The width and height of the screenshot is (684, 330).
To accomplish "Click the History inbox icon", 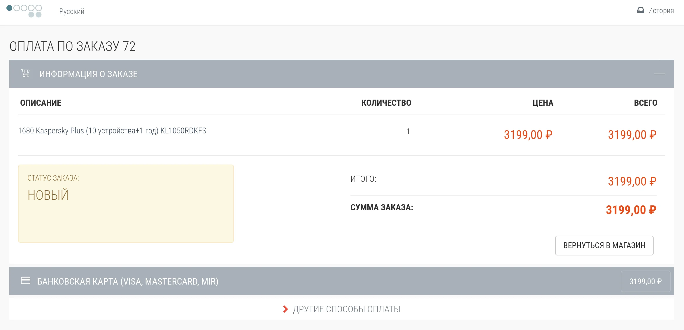I will click(x=641, y=10).
